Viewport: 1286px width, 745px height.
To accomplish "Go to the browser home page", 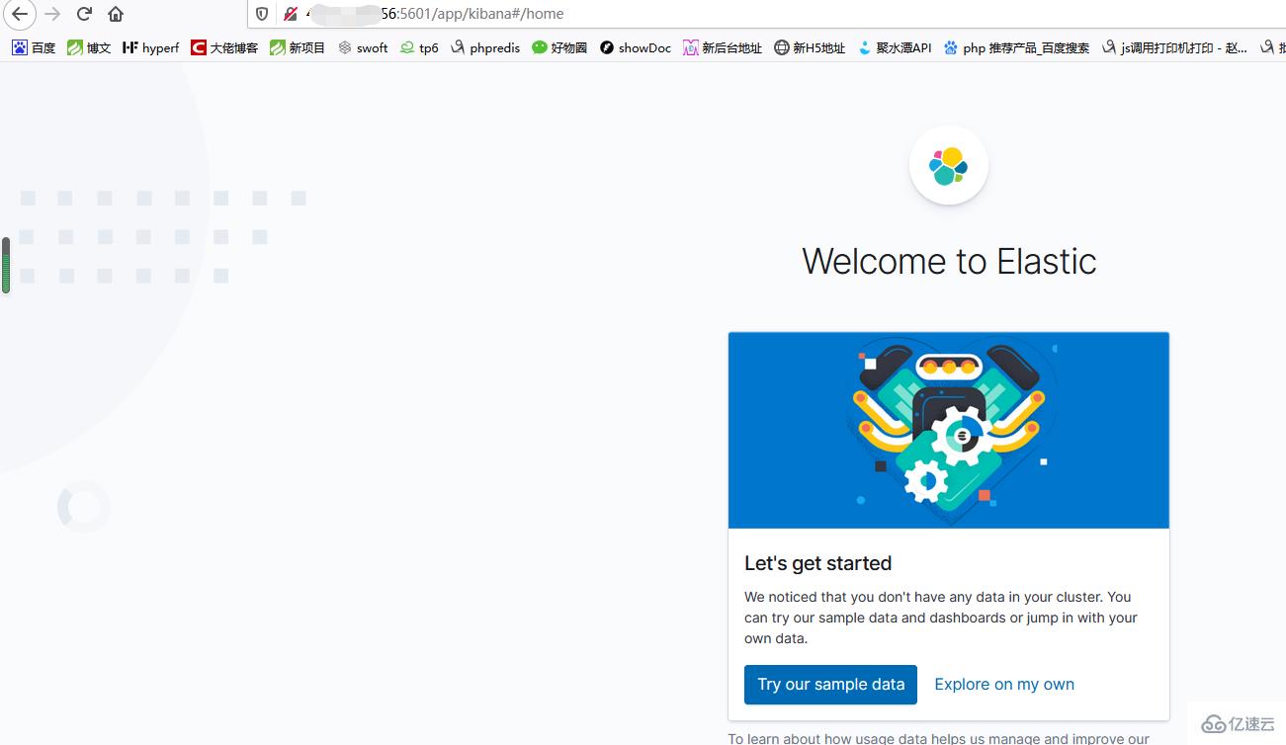I will coord(116,14).
